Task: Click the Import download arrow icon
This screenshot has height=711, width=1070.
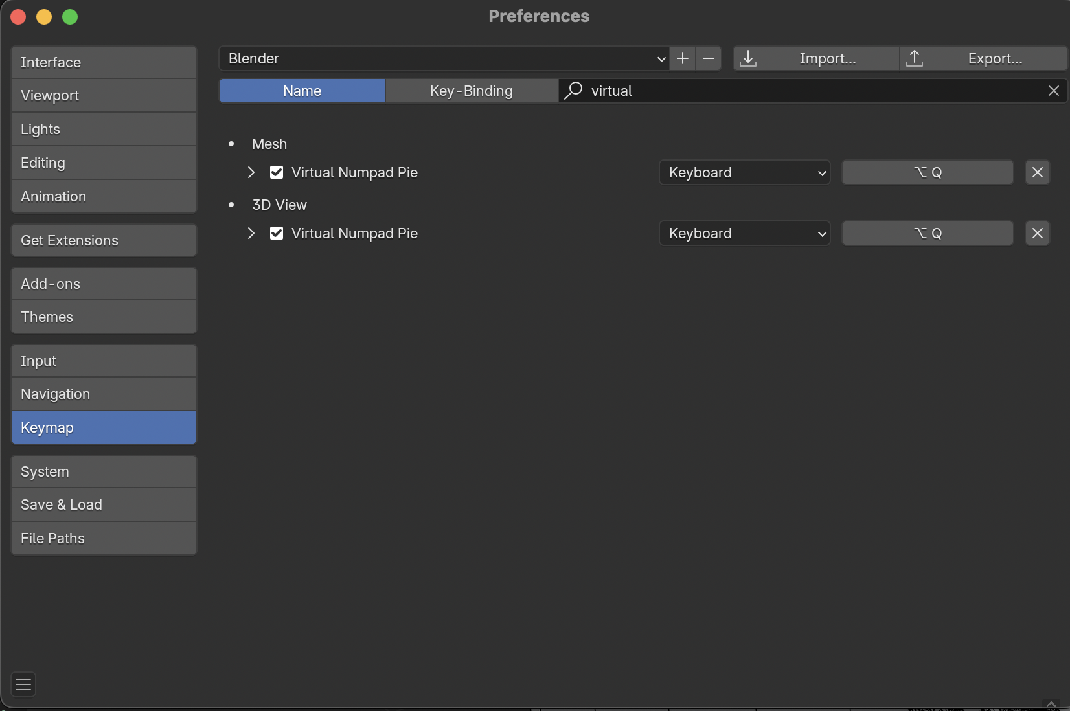Action: coord(748,58)
